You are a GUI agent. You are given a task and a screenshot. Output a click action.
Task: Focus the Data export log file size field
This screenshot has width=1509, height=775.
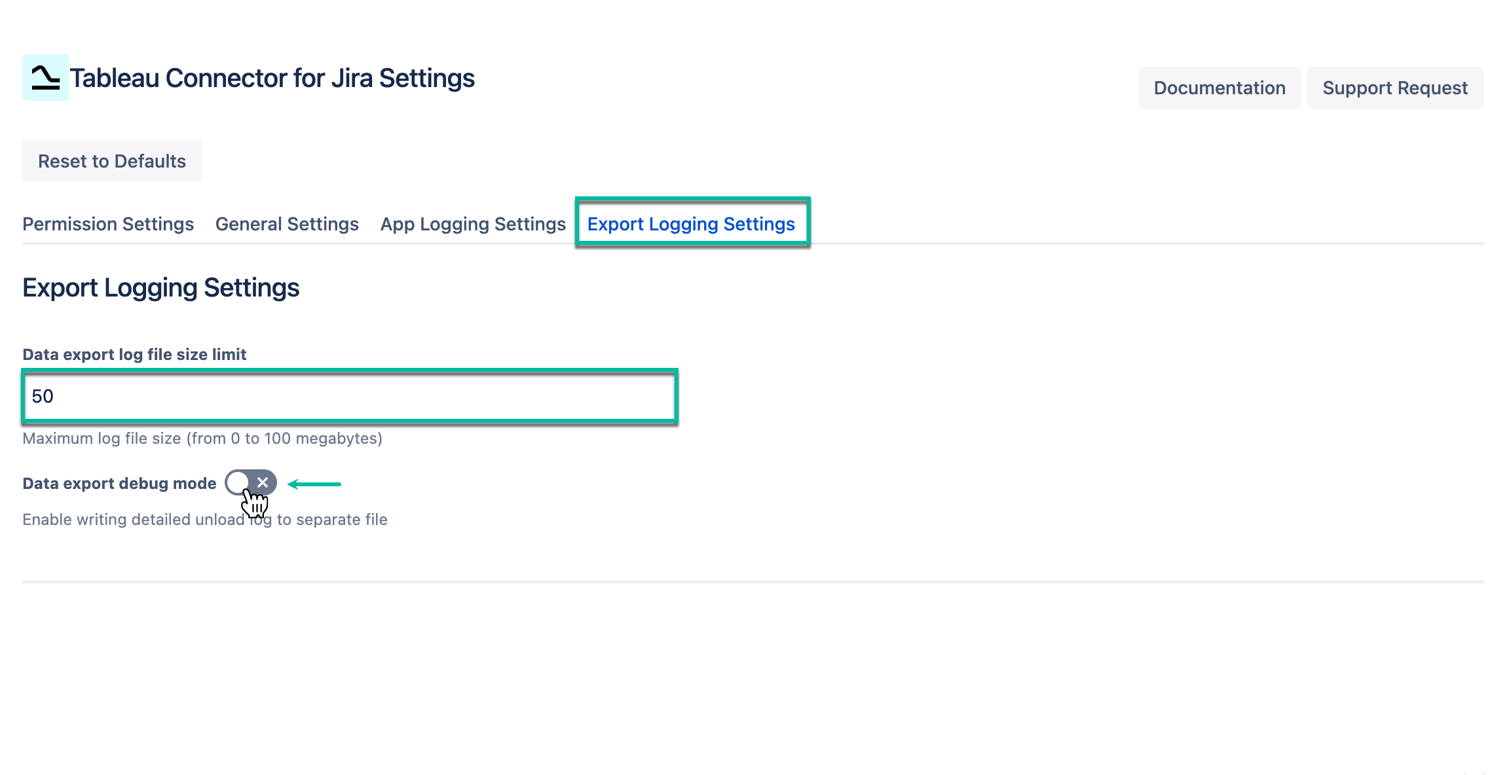[350, 396]
